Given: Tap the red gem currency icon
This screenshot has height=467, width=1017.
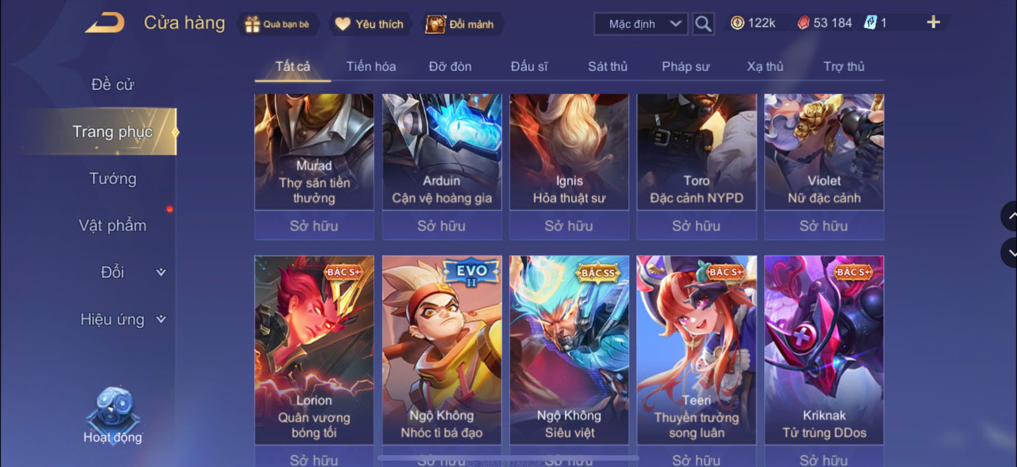Looking at the screenshot, I should coord(803,23).
